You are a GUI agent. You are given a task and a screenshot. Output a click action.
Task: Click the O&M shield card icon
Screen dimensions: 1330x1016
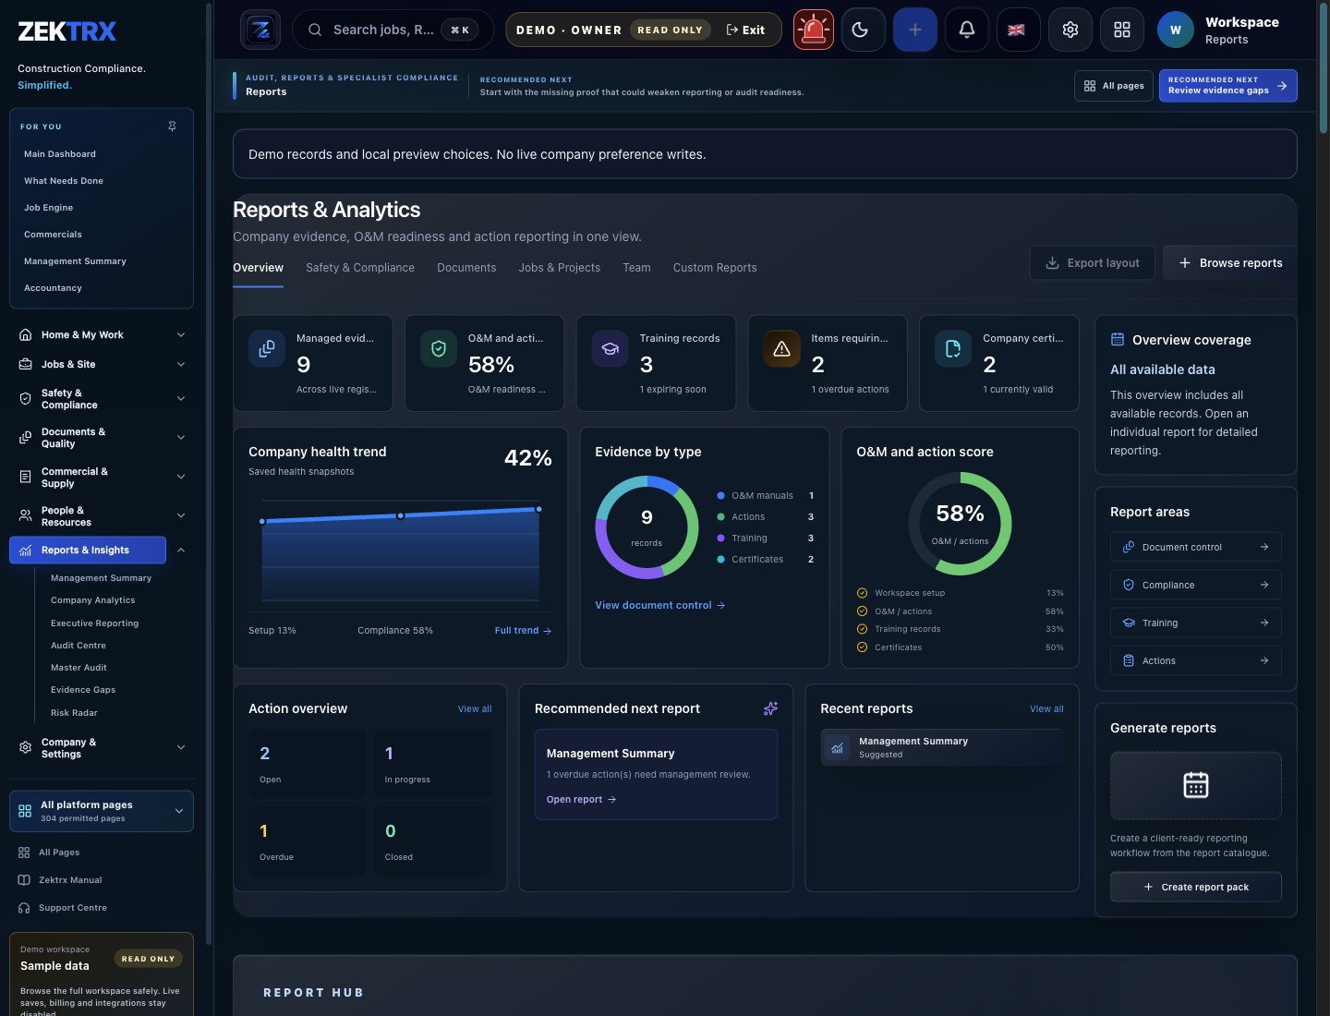(439, 349)
